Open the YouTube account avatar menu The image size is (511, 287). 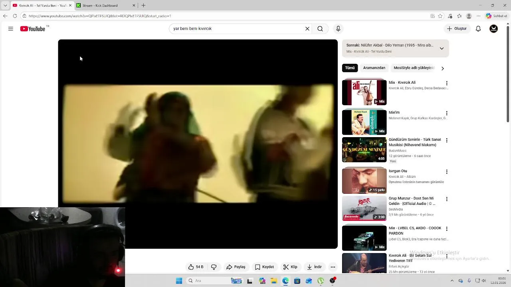pos(494,29)
